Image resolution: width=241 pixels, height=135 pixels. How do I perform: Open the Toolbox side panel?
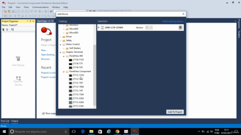point(239,34)
